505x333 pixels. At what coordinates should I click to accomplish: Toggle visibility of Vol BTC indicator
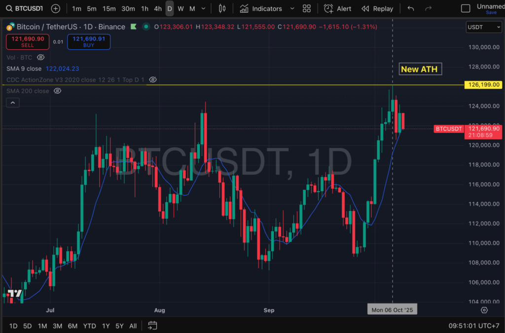[x=40, y=57]
